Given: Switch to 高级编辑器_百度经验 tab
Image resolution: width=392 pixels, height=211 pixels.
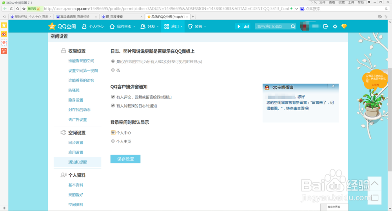Looking at the screenshot, I should click(x=76, y=16).
